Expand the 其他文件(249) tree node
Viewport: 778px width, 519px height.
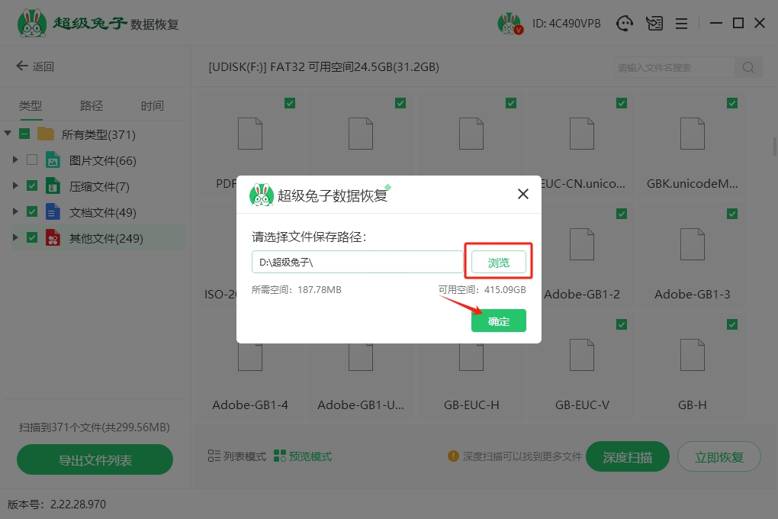coord(15,238)
